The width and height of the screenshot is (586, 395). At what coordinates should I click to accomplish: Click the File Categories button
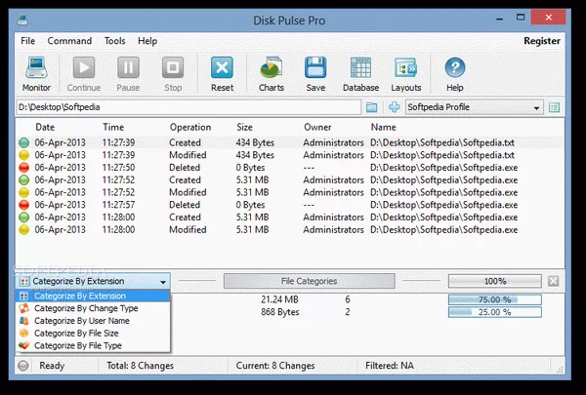309,281
